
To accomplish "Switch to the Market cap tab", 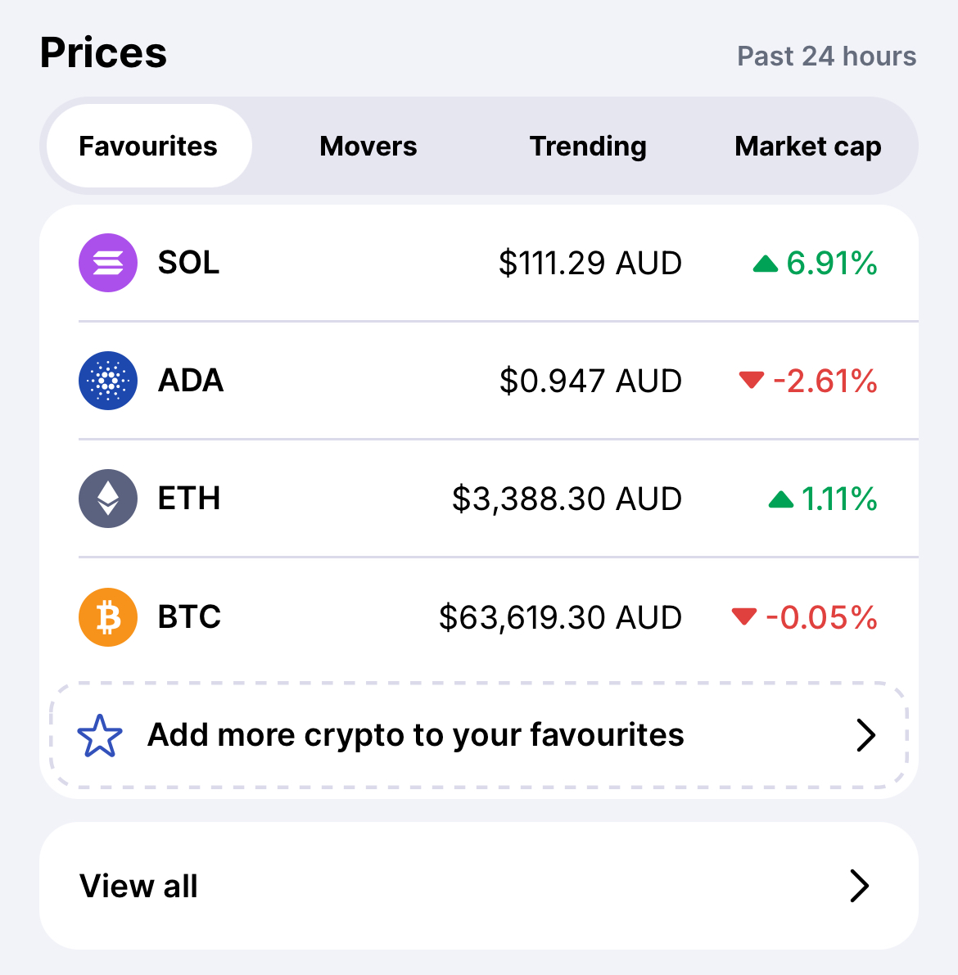I will [807, 146].
